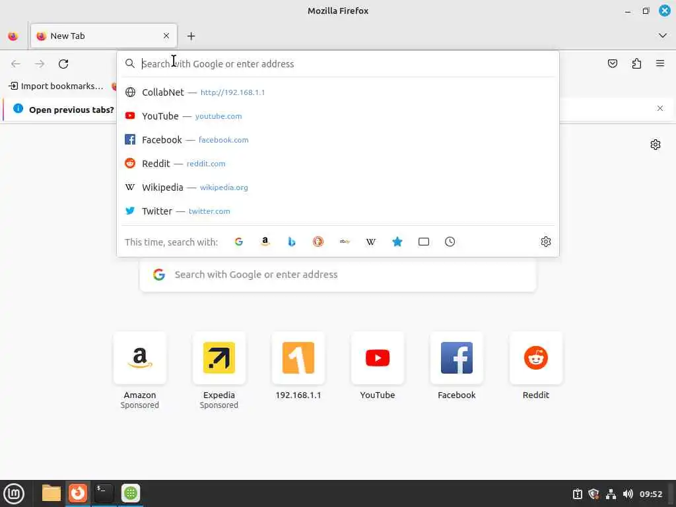
Task: Search in history using clock icon
Action: click(x=450, y=242)
